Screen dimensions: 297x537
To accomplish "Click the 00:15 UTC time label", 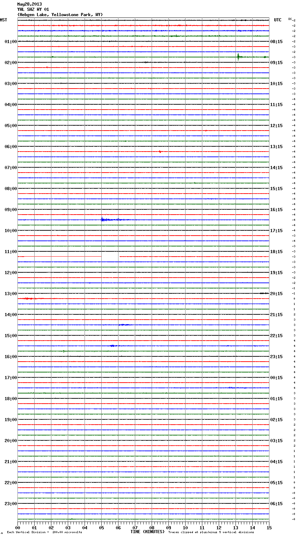I will tap(276, 378).
